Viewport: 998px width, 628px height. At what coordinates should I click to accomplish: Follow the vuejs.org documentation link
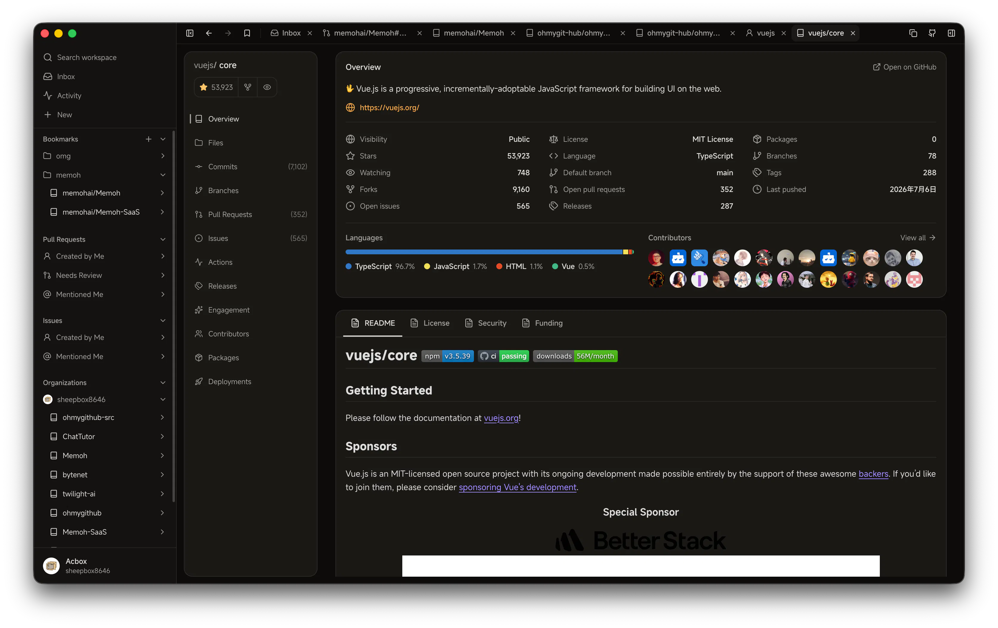(501, 418)
